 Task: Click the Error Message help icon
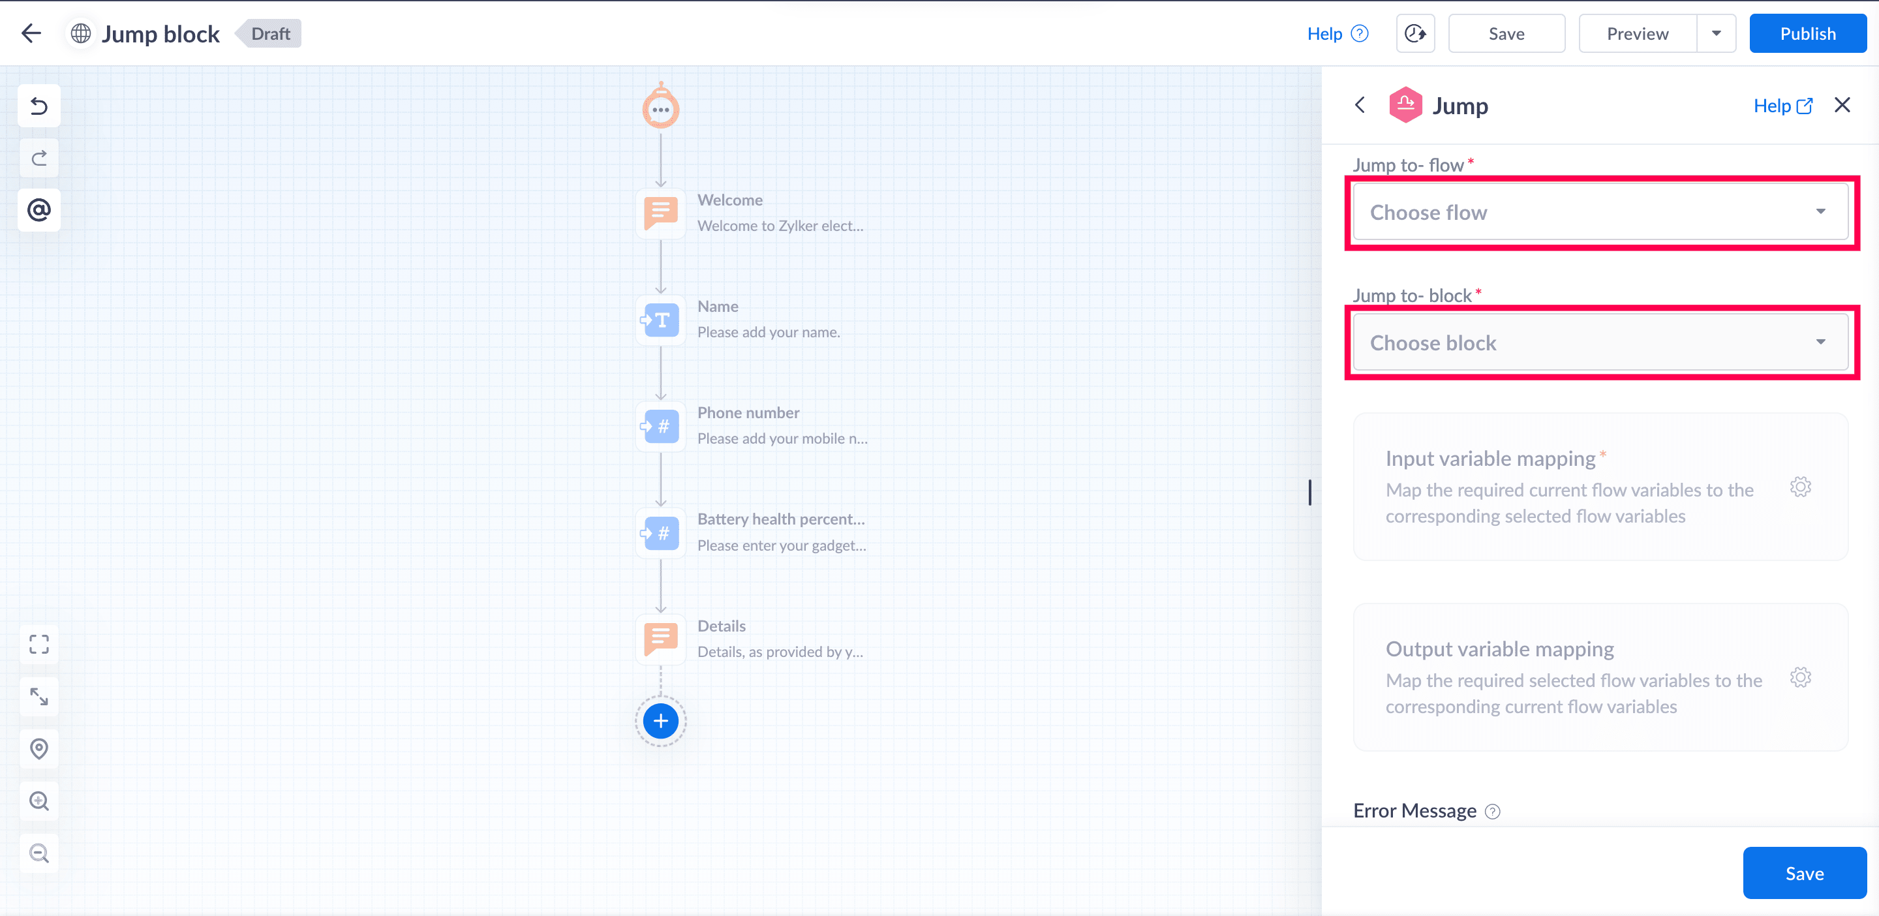point(1492,811)
